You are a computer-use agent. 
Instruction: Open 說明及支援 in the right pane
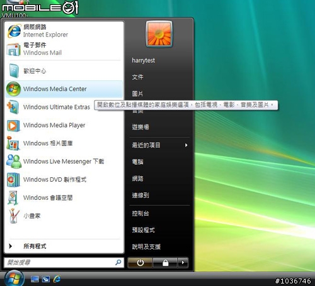[146, 246]
